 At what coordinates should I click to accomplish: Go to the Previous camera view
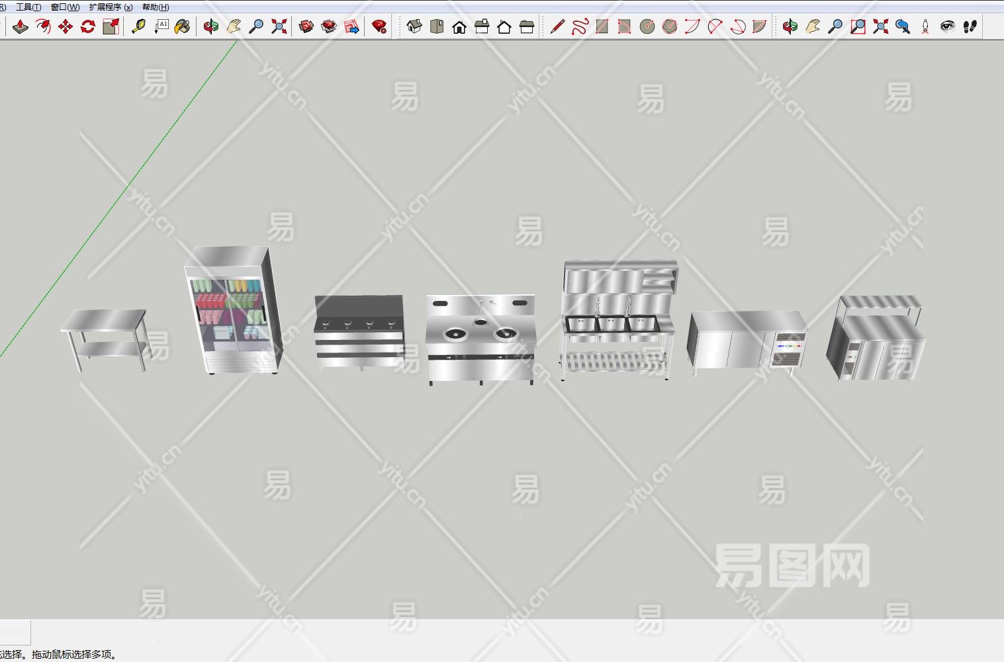pyautogui.click(x=903, y=26)
